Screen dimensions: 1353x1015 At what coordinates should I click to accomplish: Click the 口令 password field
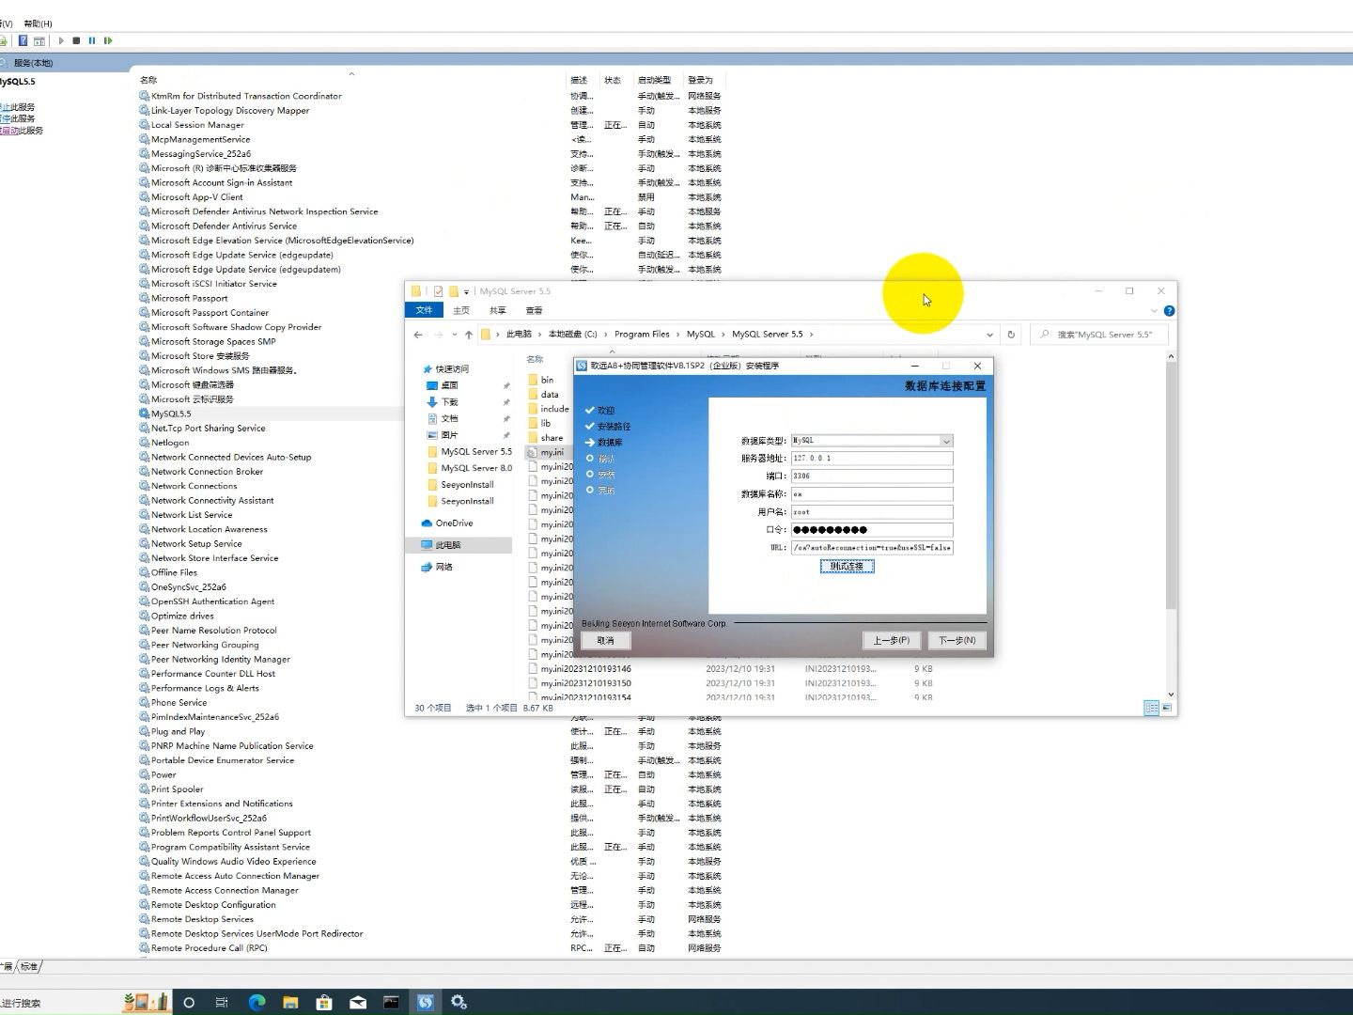[872, 530]
